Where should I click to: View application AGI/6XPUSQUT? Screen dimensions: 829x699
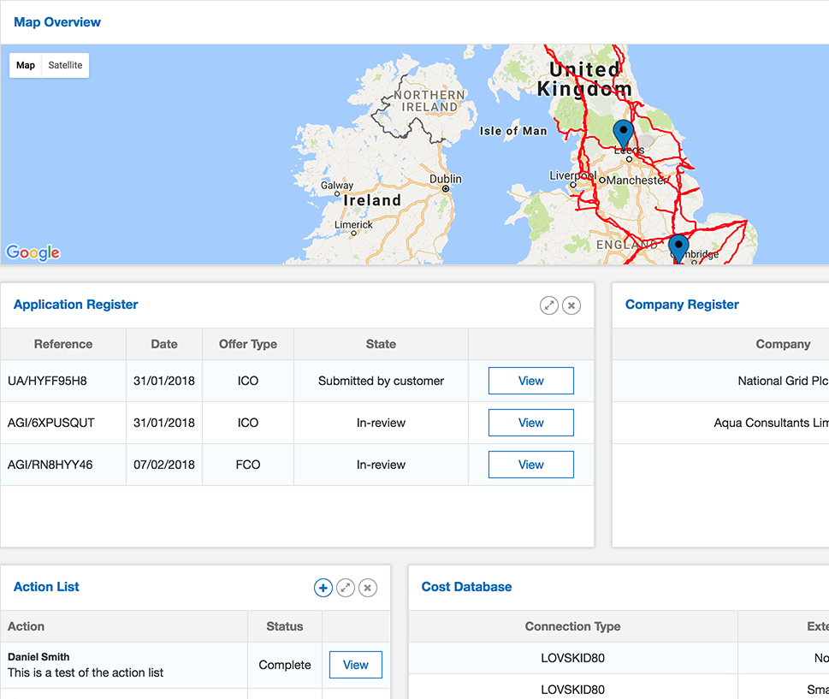pos(530,424)
